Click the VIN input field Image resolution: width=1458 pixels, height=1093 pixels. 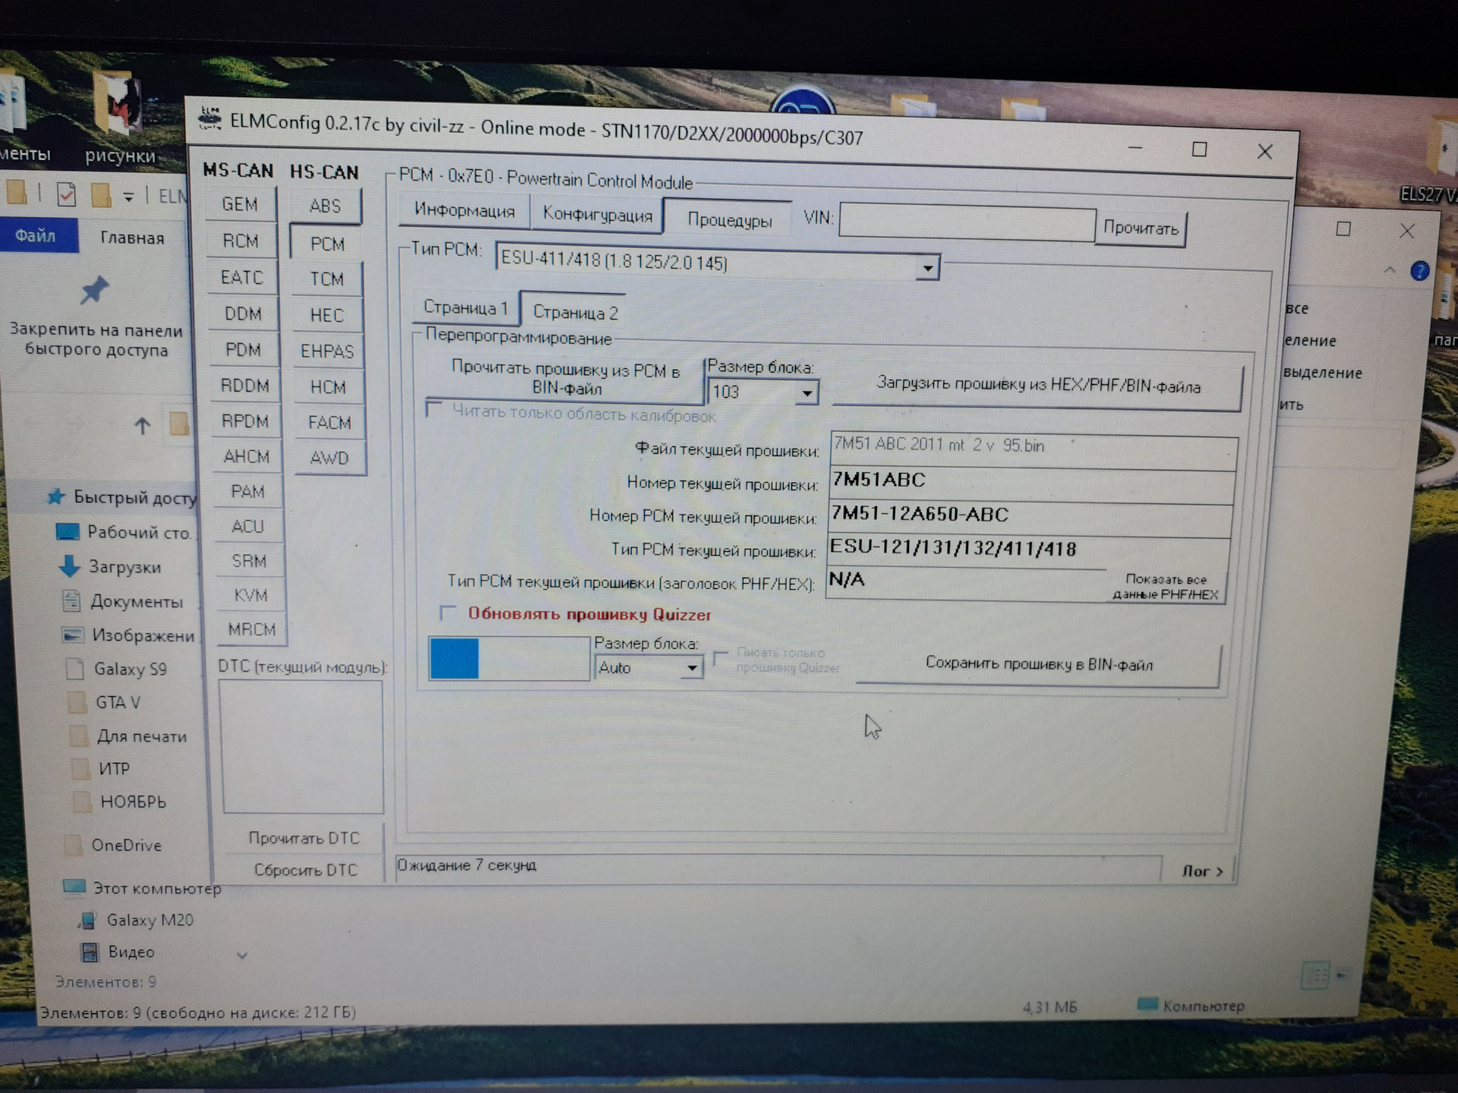(966, 223)
